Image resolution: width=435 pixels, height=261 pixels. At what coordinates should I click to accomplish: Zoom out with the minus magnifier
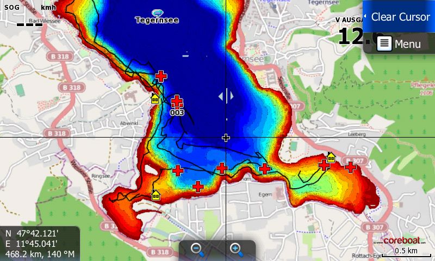[197, 250]
